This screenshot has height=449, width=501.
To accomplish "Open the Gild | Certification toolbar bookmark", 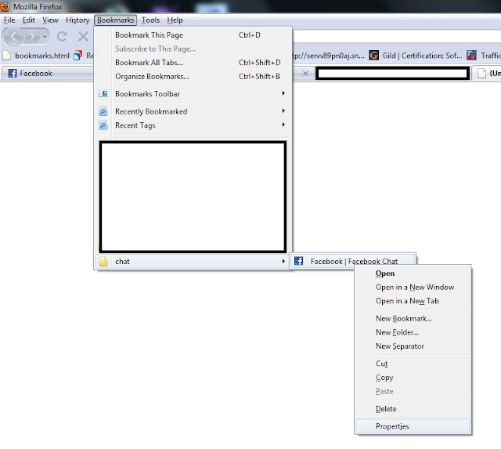I will pyautogui.click(x=416, y=56).
